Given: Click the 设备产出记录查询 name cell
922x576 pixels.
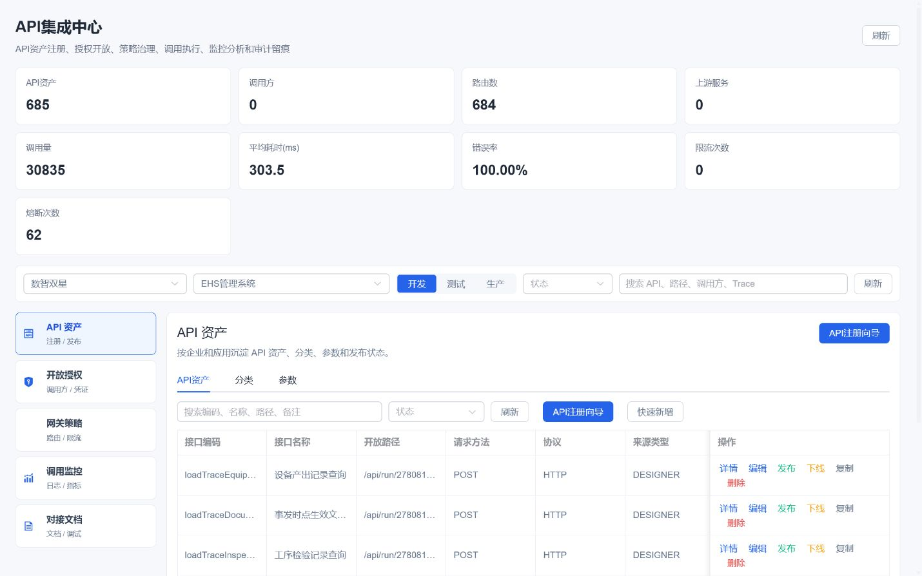Looking at the screenshot, I should (310, 475).
